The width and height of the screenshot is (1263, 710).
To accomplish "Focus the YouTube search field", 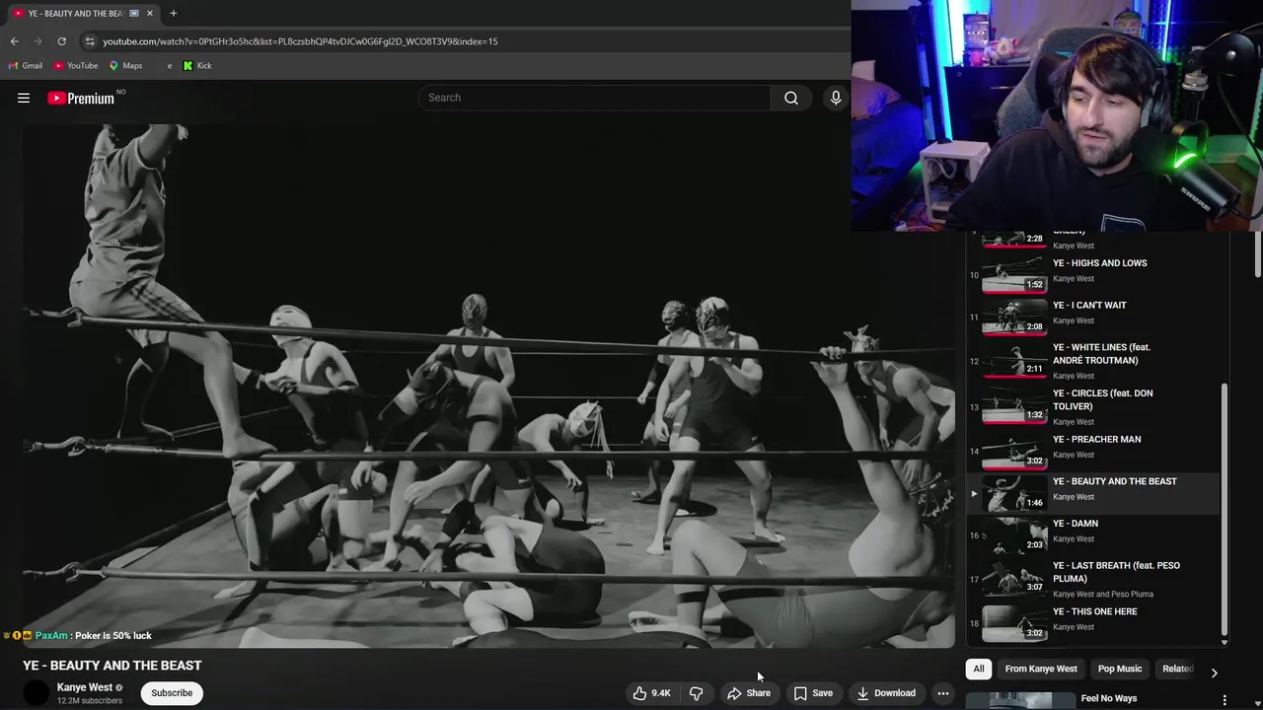I will [595, 98].
